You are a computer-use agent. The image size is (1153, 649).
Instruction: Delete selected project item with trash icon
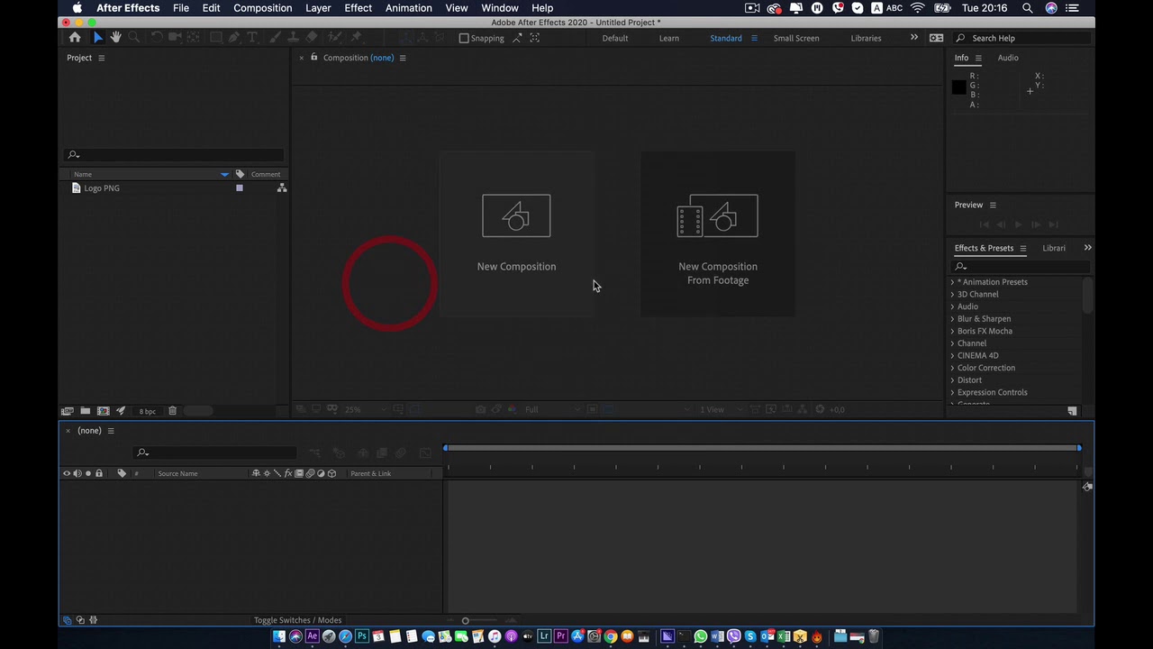tap(172, 411)
